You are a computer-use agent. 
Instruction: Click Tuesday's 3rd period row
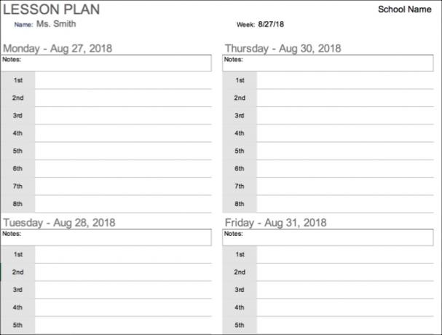106,290
